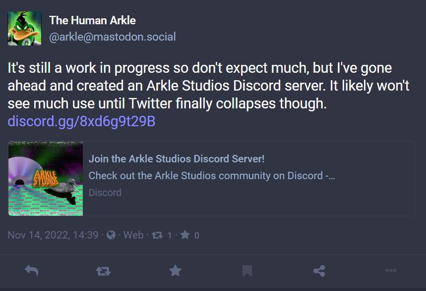This screenshot has height=291, width=426.
Task: Favourite the post using the action bar star
Action: point(175,271)
